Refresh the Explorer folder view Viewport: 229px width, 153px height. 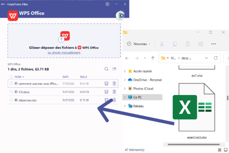[x=216, y=58]
